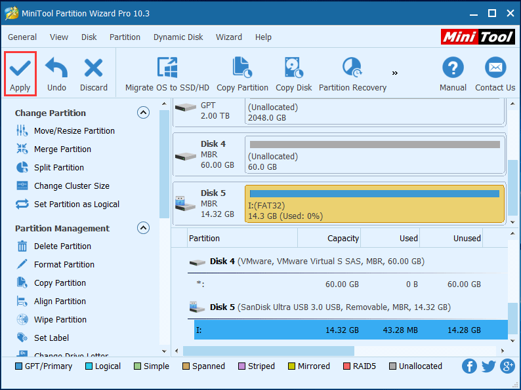The height and width of the screenshot is (390, 521).
Task: Choose Split Partition in sidebar
Action: click(50, 167)
